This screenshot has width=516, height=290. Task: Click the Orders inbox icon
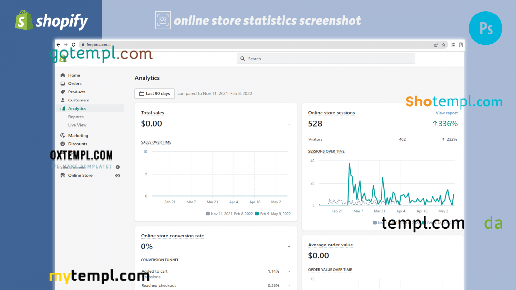[63, 84]
